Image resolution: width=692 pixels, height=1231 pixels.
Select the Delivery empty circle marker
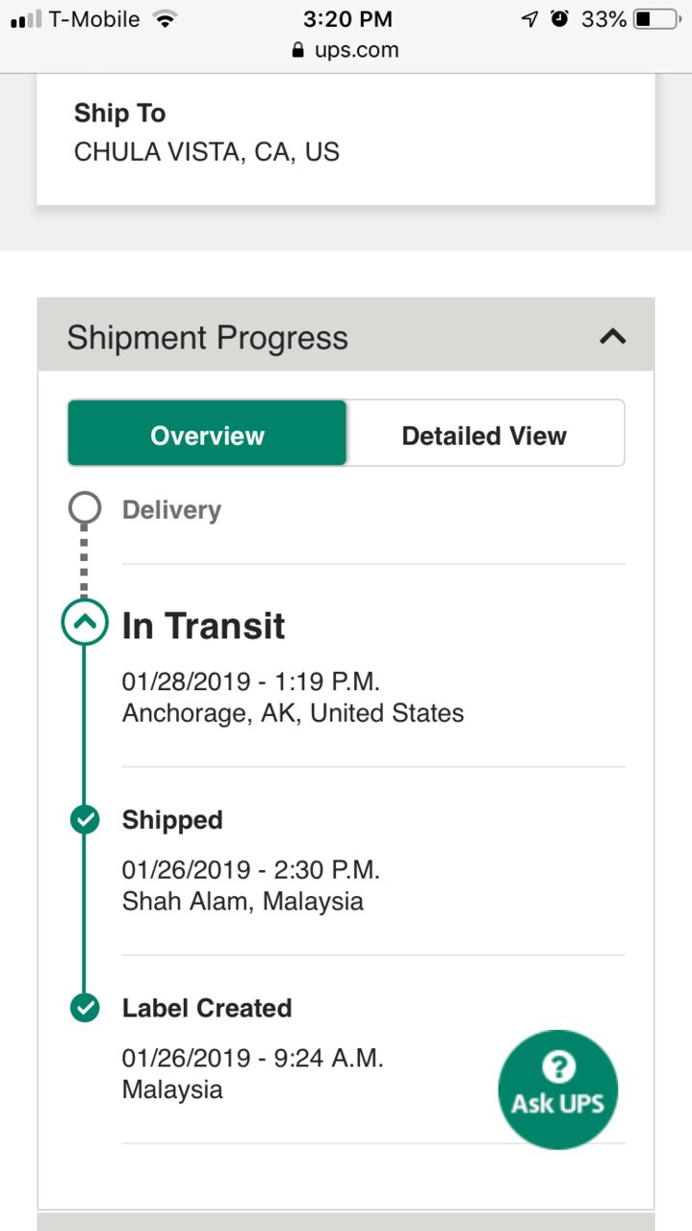(x=85, y=508)
